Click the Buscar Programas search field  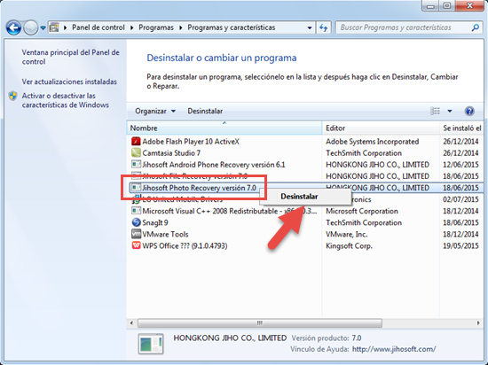point(405,27)
